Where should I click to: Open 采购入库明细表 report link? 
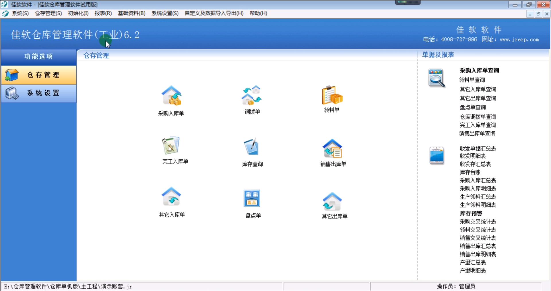tap(478, 189)
